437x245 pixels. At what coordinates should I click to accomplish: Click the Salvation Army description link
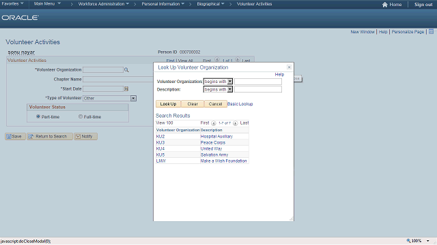tap(214, 154)
